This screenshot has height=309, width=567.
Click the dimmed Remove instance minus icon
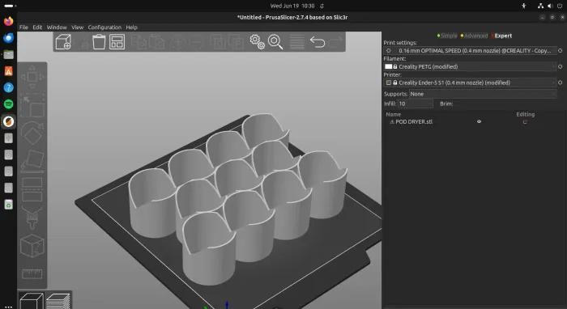196,42
